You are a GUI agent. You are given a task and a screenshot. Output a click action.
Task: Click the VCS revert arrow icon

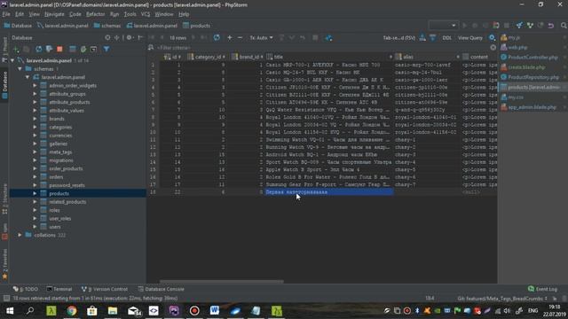551,26
